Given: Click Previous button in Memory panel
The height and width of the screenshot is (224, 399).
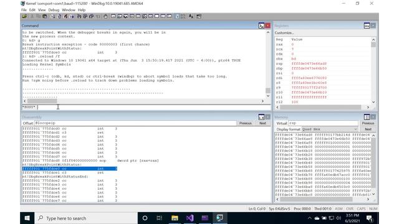Looking at the screenshot, I should pyautogui.click(x=368, y=123).
